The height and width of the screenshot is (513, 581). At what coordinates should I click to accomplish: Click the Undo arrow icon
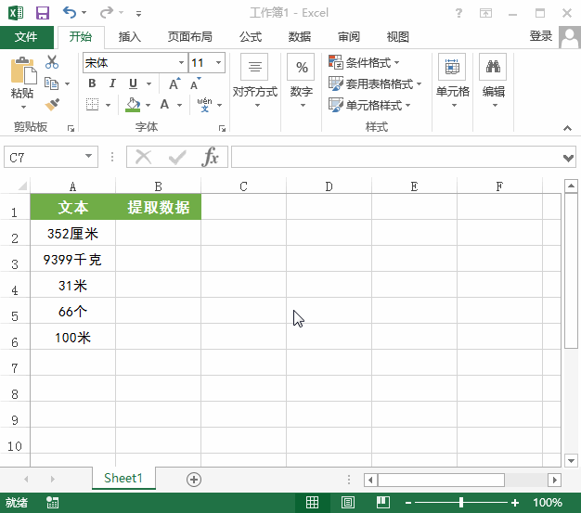click(x=70, y=13)
